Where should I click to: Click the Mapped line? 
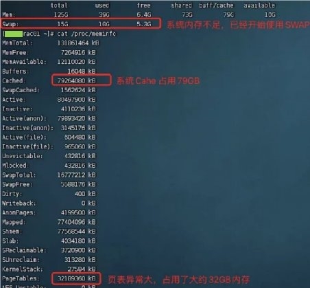[x=49, y=222]
